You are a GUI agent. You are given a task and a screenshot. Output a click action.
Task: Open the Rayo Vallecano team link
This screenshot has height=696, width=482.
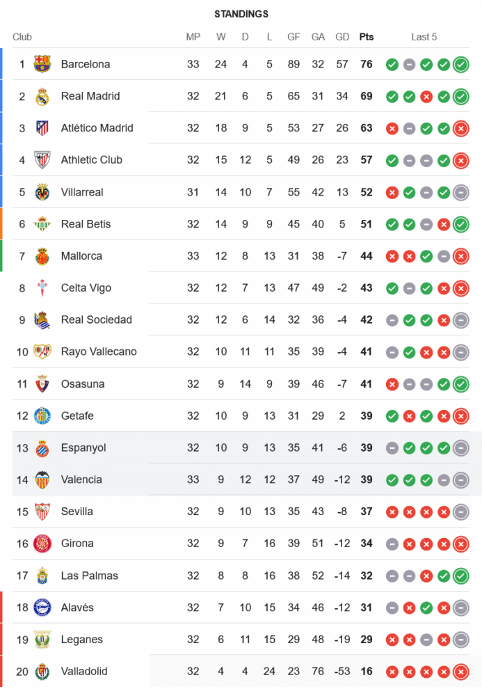(x=99, y=351)
